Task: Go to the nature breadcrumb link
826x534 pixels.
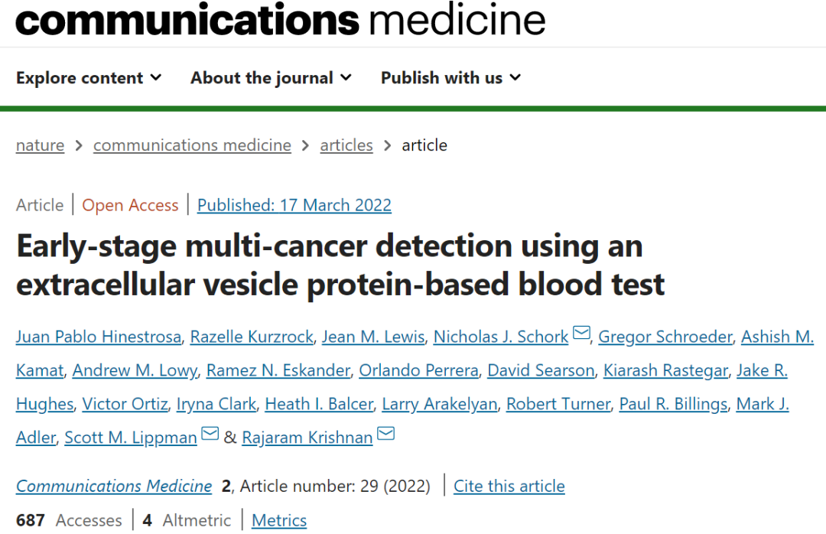Action: click(40, 145)
